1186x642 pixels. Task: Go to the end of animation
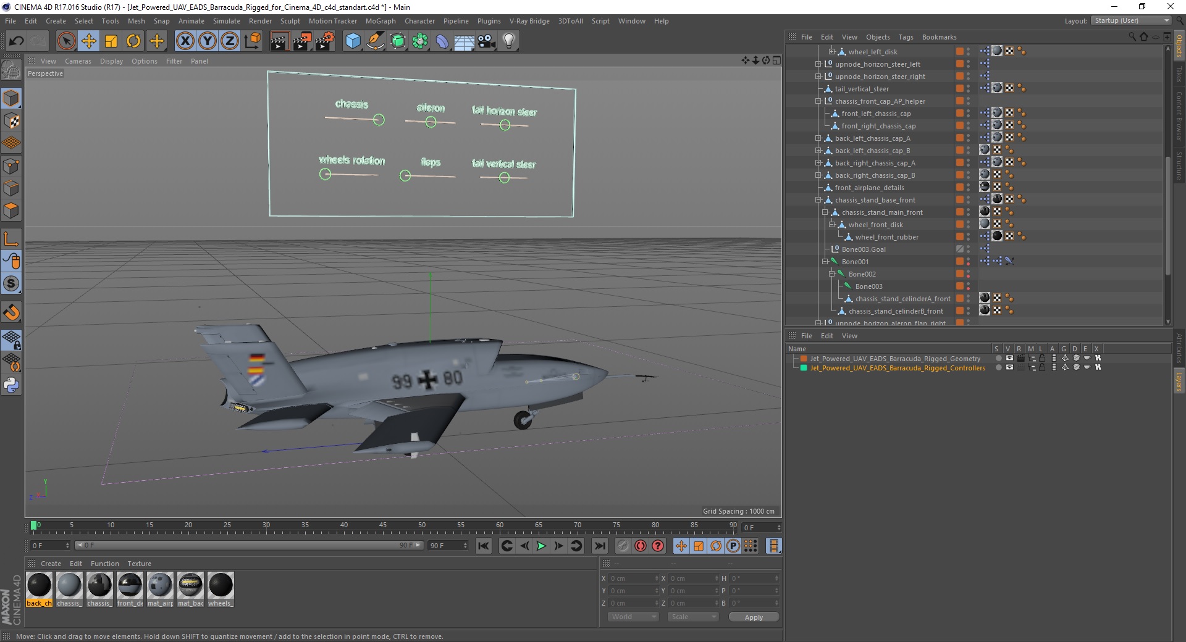pos(599,546)
